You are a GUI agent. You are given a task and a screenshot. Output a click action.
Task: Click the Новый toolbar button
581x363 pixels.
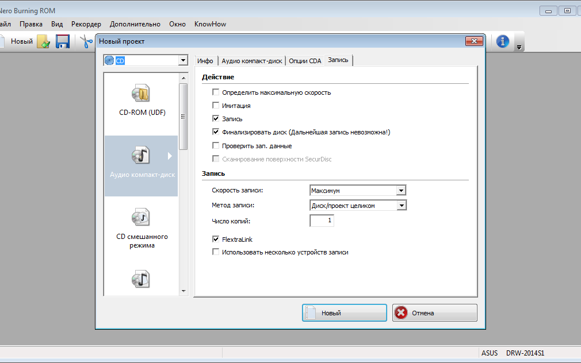click(x=21, y=41)
